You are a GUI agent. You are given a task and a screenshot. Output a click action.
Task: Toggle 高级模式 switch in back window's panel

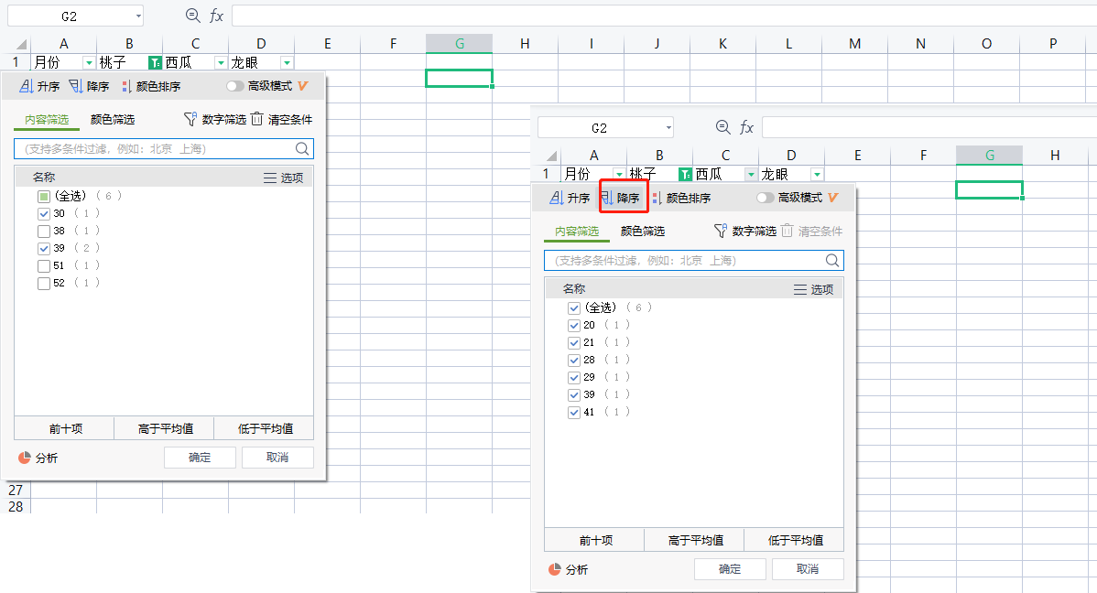235,86
